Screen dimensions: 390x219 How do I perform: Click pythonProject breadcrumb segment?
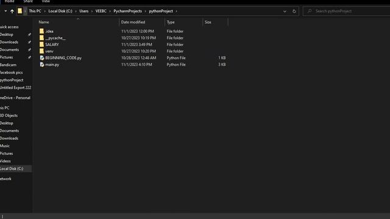click(161, 11)
